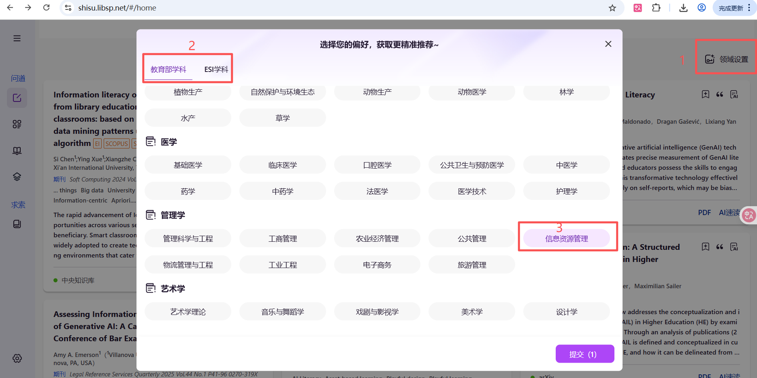
Task: Select the 公共管理 subject chip
Action: (x=471, y=239)
